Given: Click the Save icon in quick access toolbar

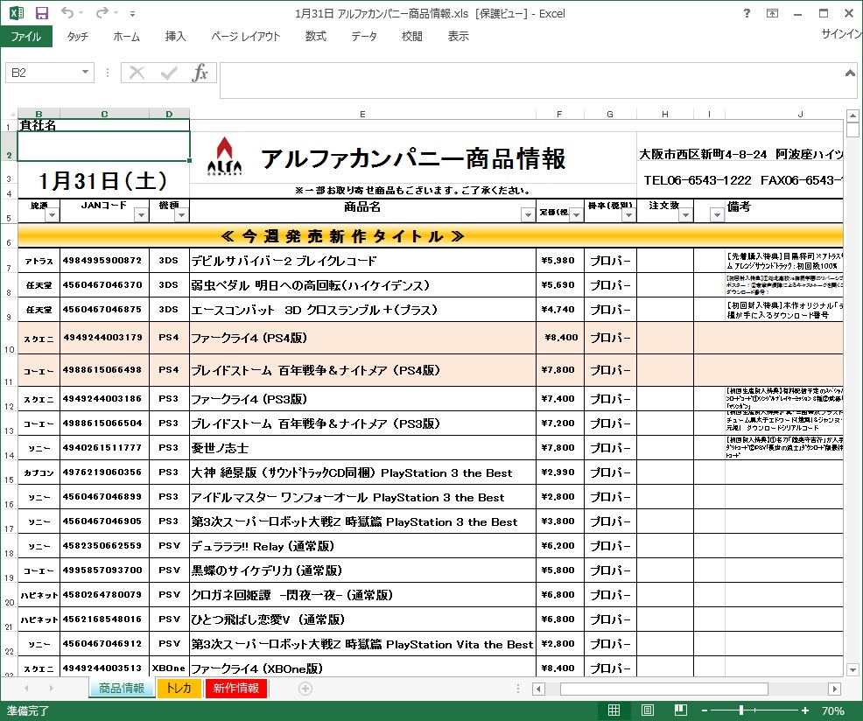Looking at the screenshot, I should click(x=41, y=13).
